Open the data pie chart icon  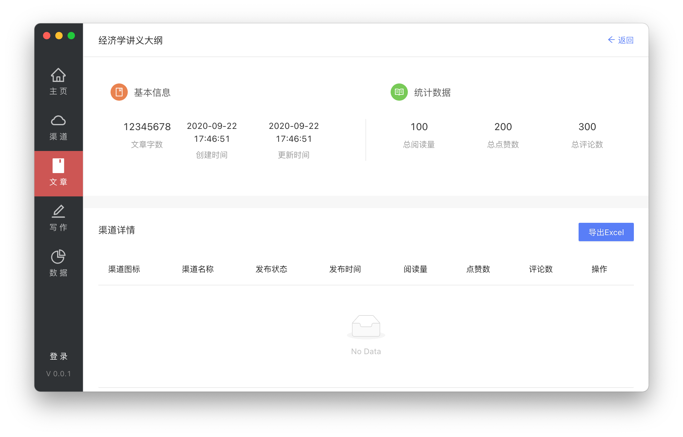point(58,257)
